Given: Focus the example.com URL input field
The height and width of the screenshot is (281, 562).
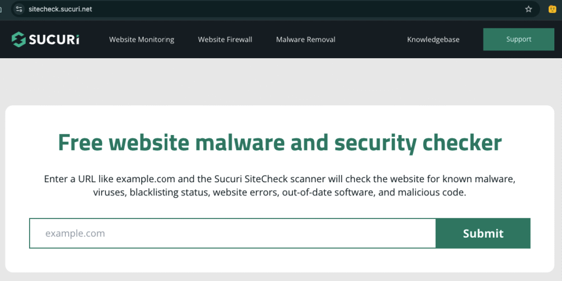Looking at the screenshot, I should (233, 233).
